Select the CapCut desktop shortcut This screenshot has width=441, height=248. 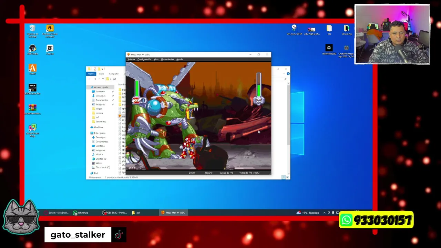[50, 50]
